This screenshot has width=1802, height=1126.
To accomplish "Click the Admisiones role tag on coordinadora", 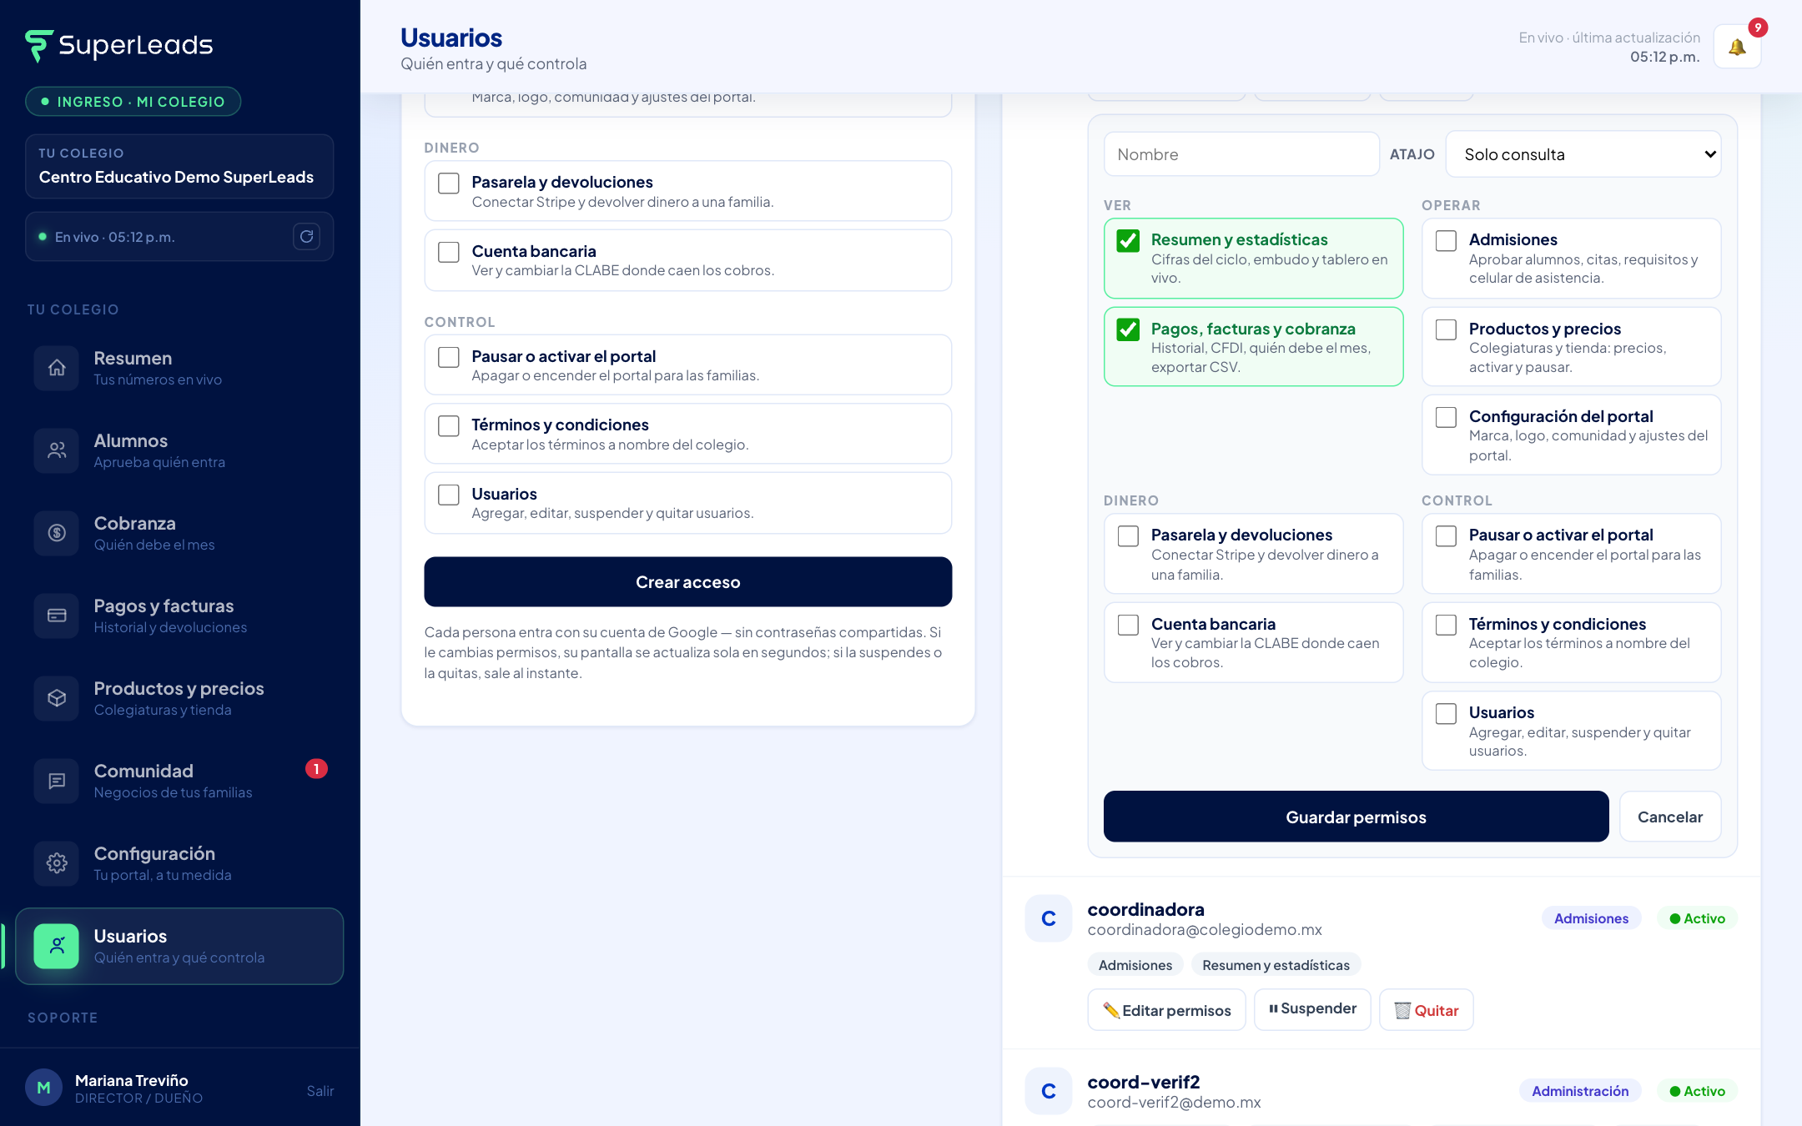I will tap(1591, 918).
